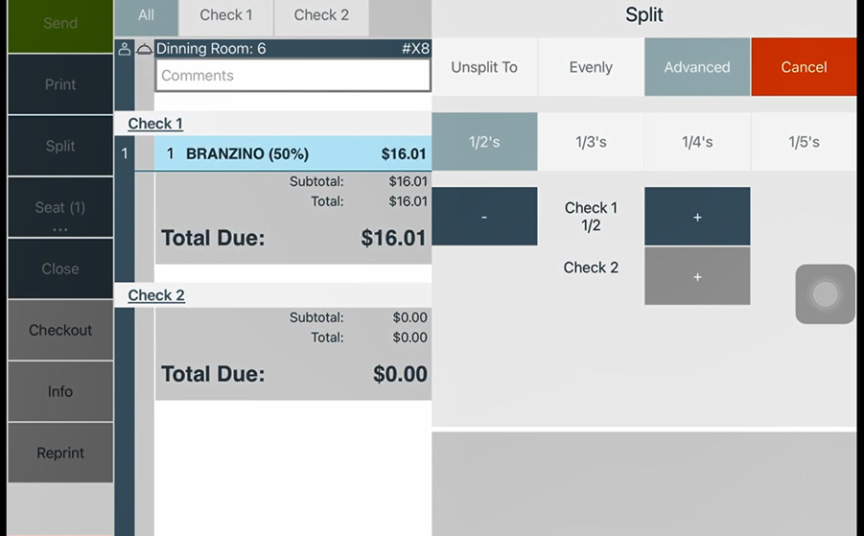Image resolution: width=864 pixels, height=536 pixels.
Task: Tap the floating assistive touch circle
Action: coord(825,294)
